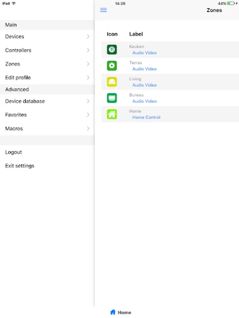This screenshot has height=318, width=239.
Task: Open Audio Video link under Living
Action: tap(144, 85)
